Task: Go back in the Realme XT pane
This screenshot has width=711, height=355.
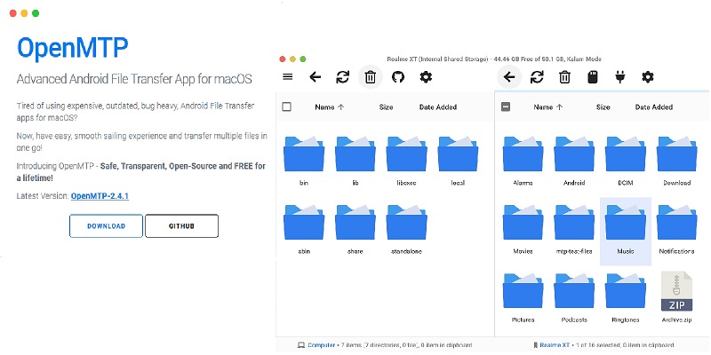Action: 509,77
